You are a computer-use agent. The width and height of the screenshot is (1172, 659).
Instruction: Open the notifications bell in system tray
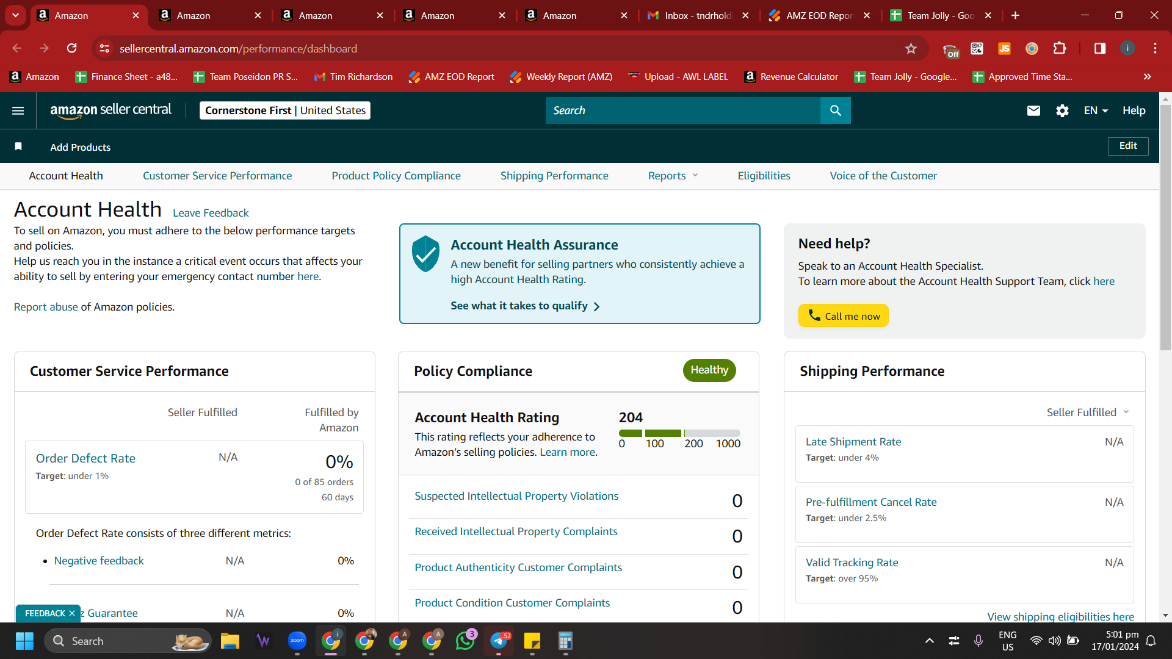tap(1151, 641)
